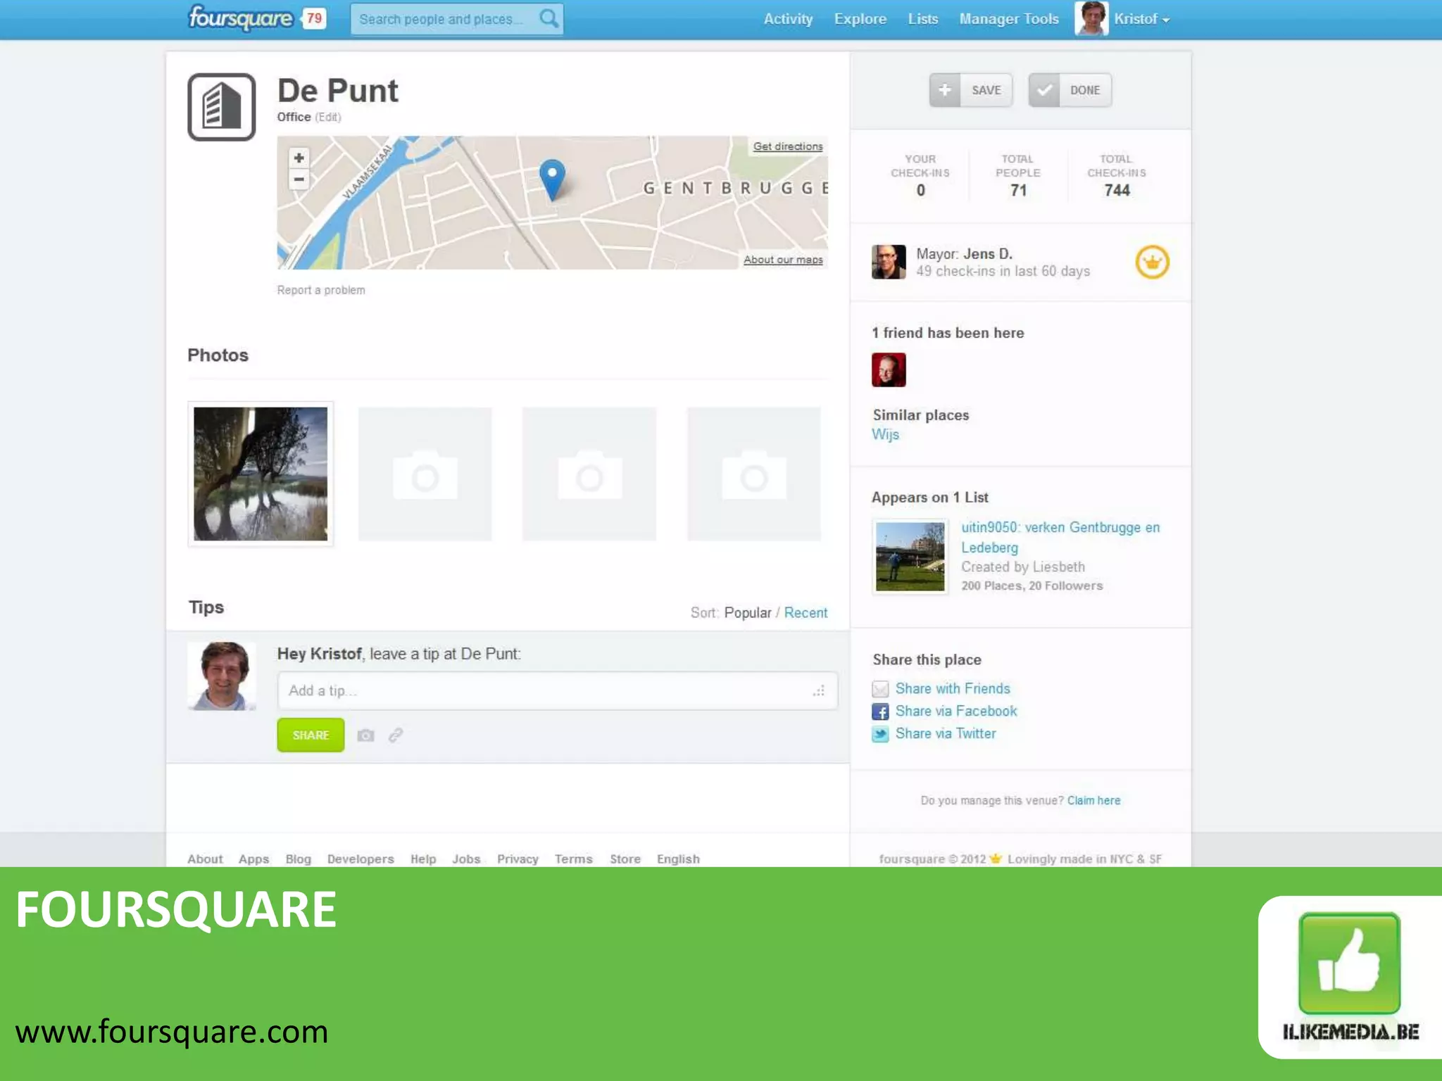Click Claim here link
This screenshot has height=1081, width=1442.
click(1093, 800)
